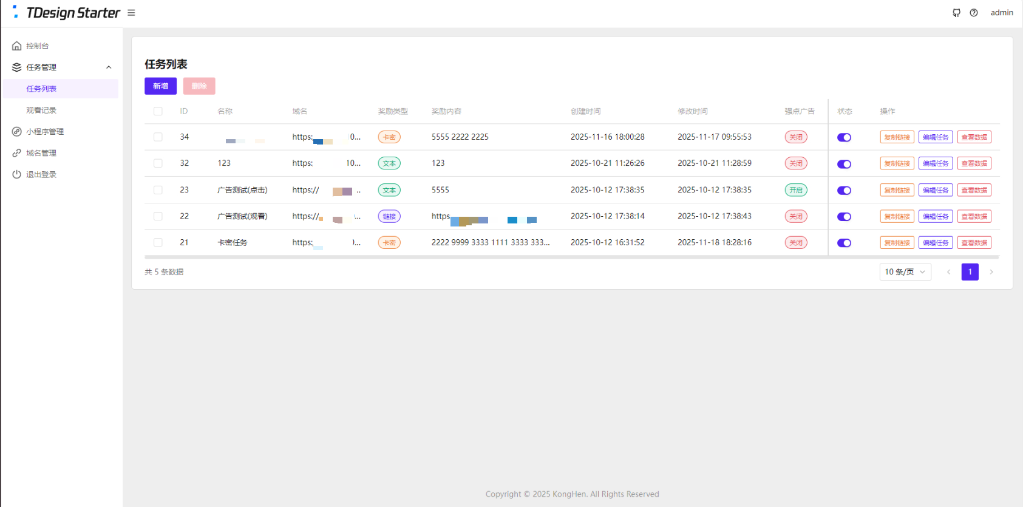The width and height of the screenshot is (1023, 507).
Task: Click the help question mark icon
Action: pos(974,13)
